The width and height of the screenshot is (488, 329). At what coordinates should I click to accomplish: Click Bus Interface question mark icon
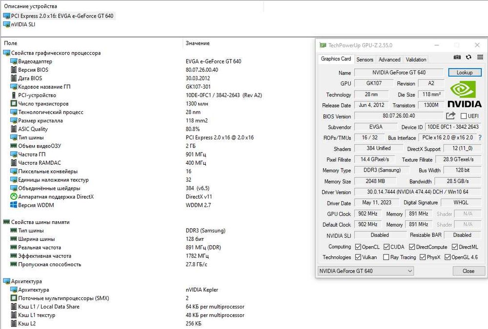coord(480,137)
